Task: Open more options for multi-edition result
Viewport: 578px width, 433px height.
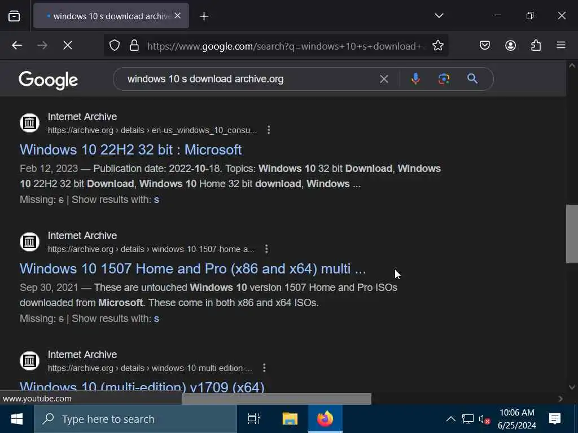Action: (x=264, y=368)
